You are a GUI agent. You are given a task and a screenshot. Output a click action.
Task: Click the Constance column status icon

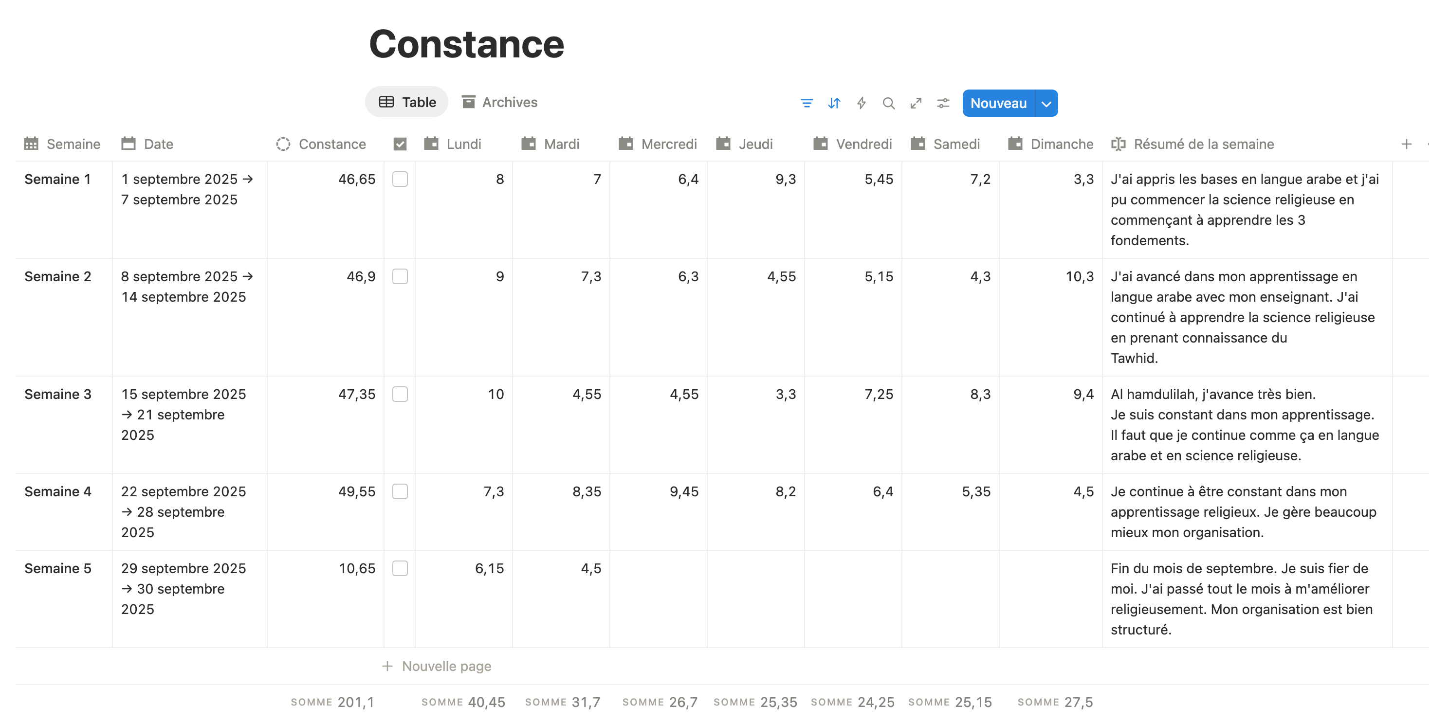pyautogui.click(x=283, y=145)
